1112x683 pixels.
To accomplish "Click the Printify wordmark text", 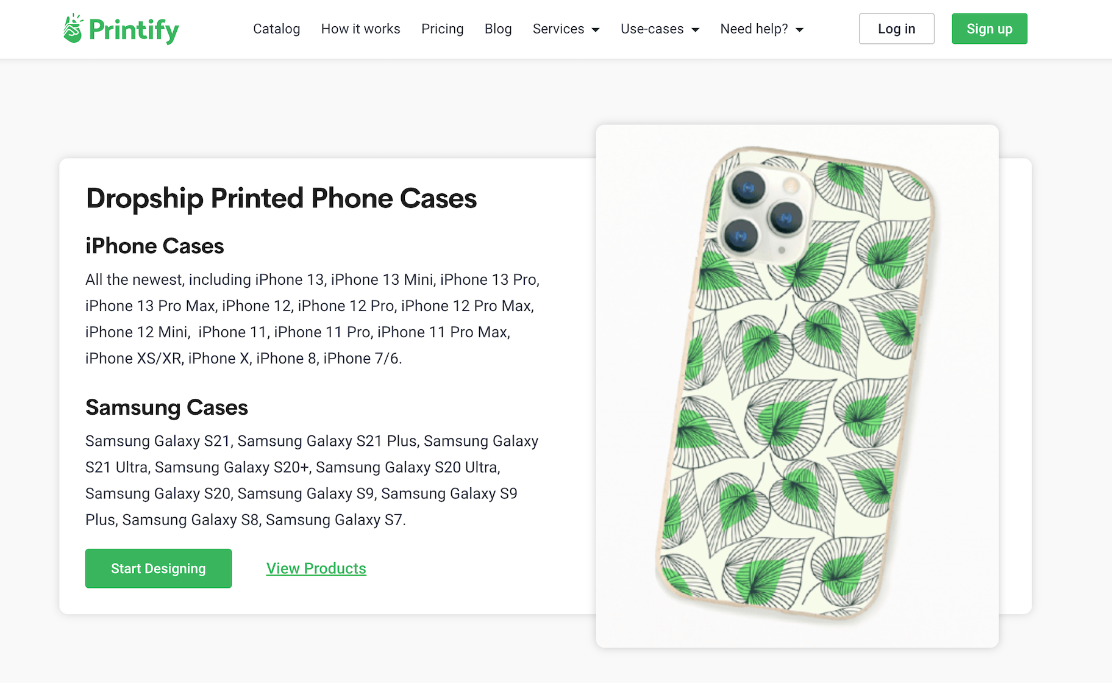I will point(134,30).
